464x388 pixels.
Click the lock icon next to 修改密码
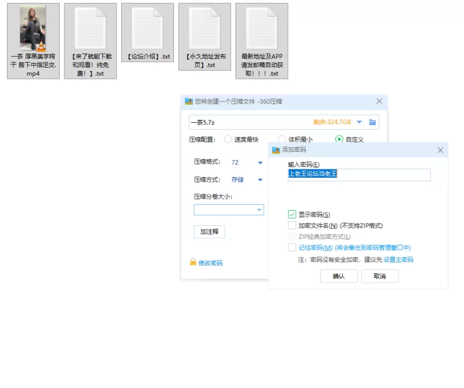click(193, 262)
